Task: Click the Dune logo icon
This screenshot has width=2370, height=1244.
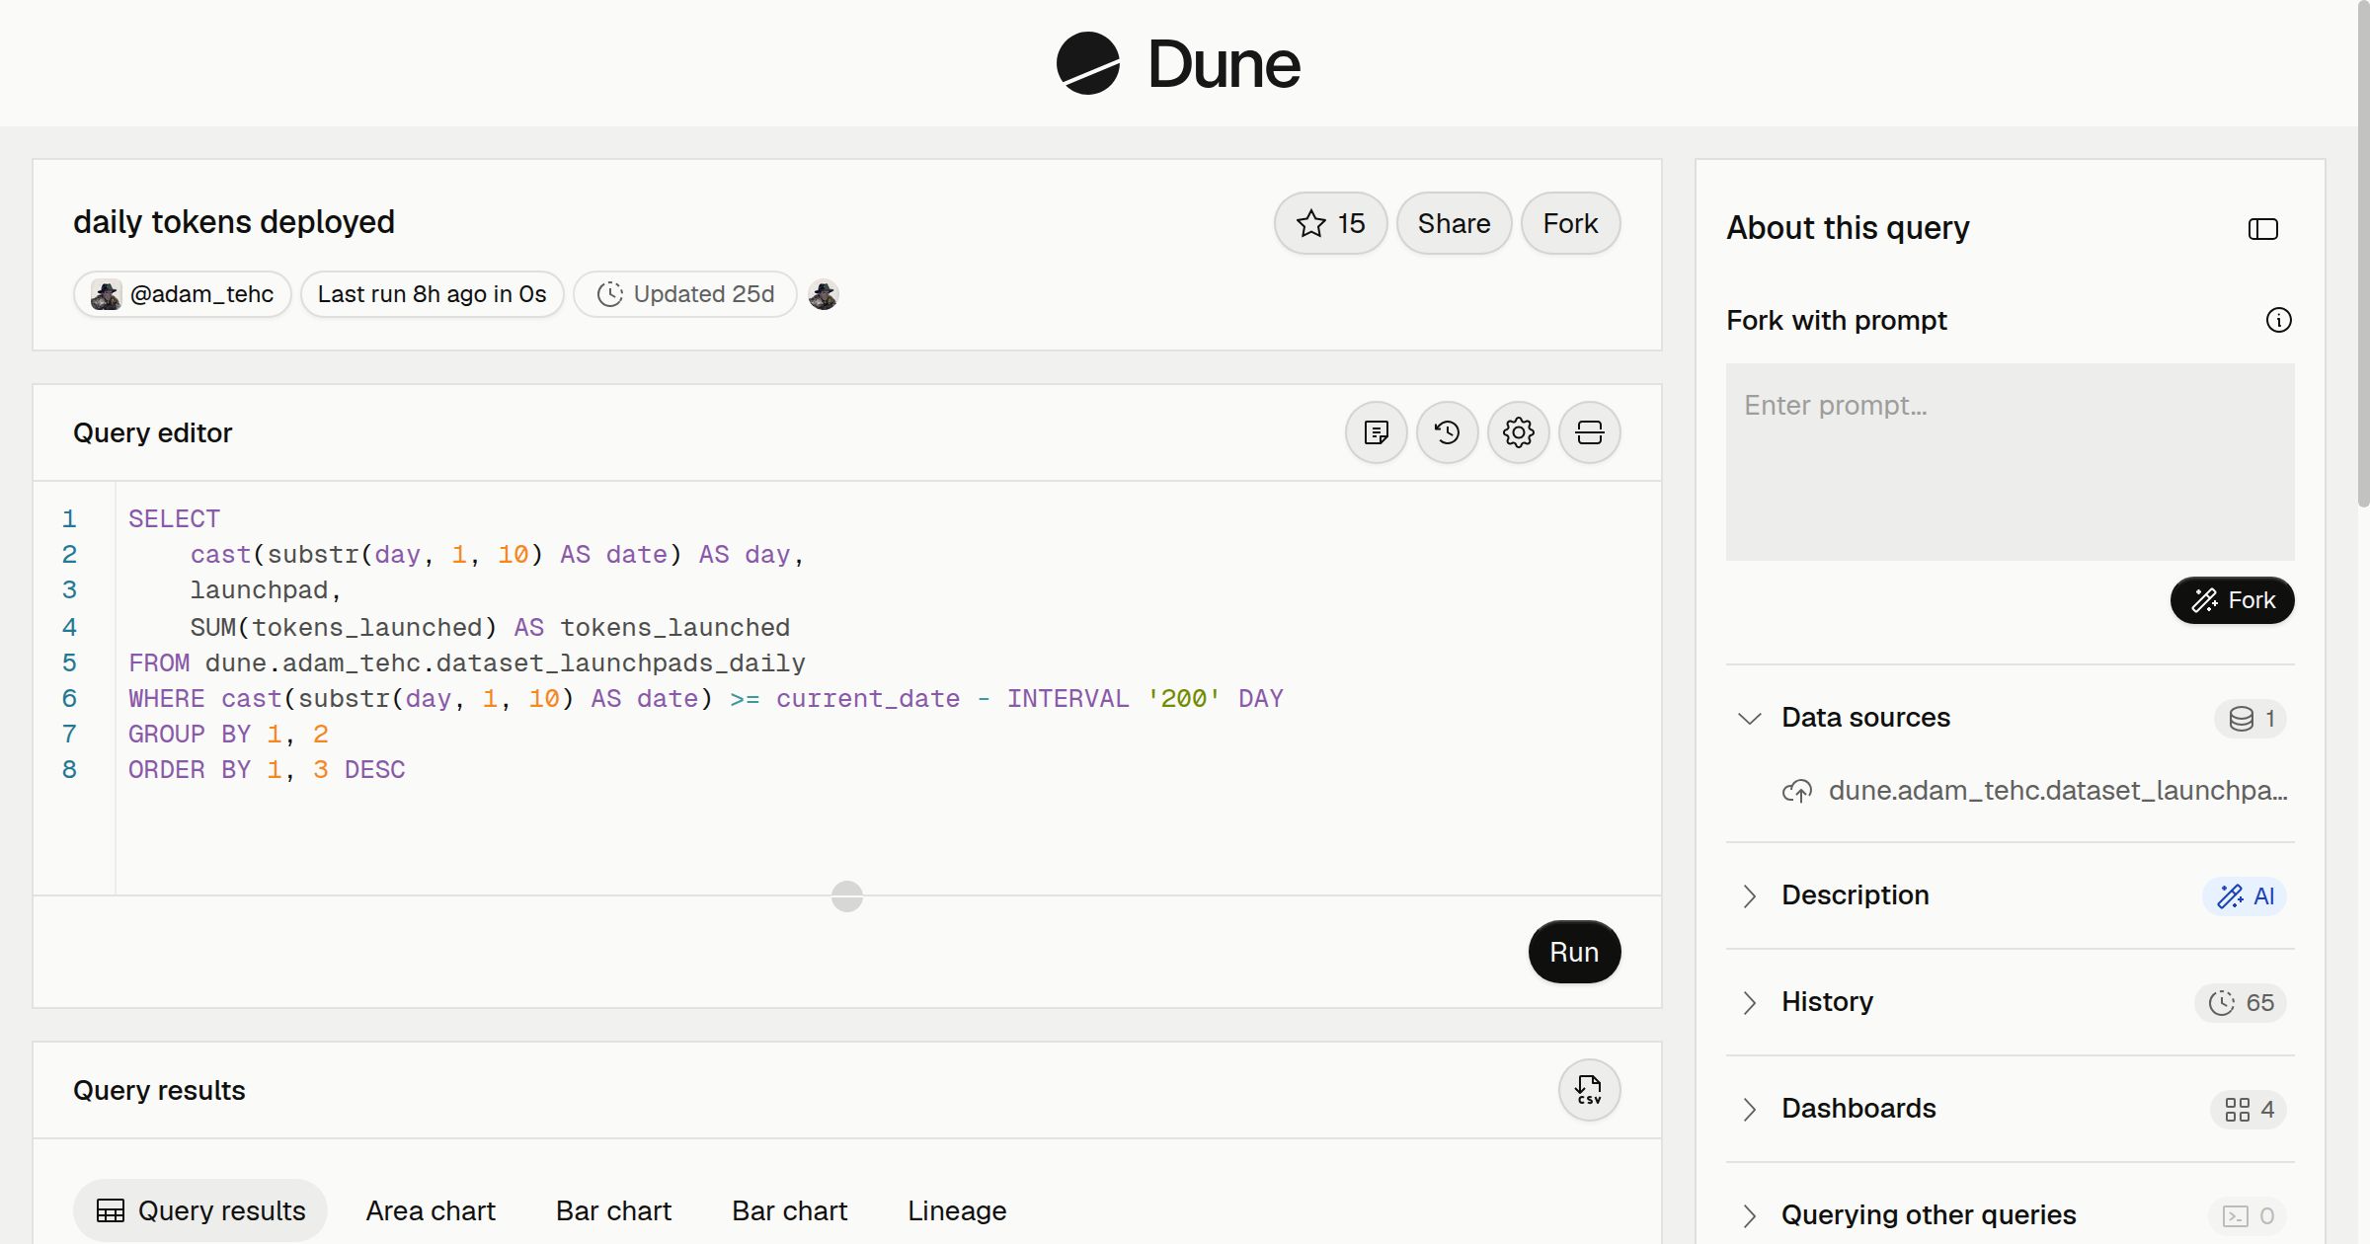Action: click(1087, 63)
